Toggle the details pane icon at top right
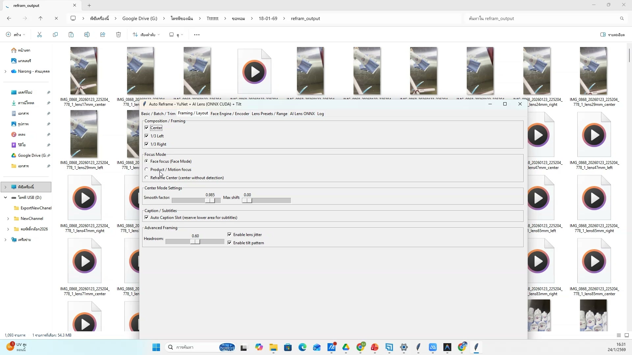The width and height of the screenshot is (632, 355). click(x=603, y=35)
